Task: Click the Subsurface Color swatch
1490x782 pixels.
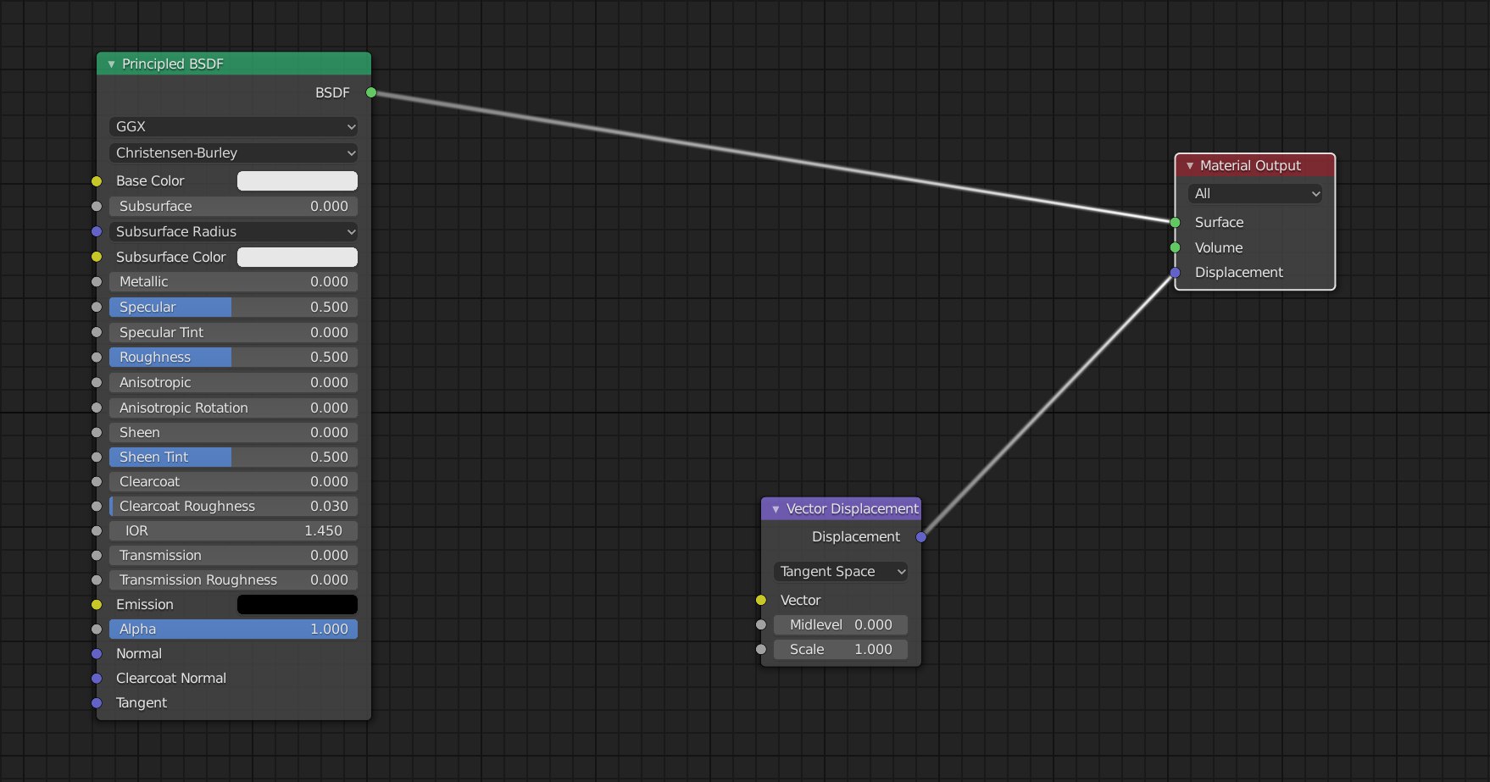Action: (x=297, y=257)
